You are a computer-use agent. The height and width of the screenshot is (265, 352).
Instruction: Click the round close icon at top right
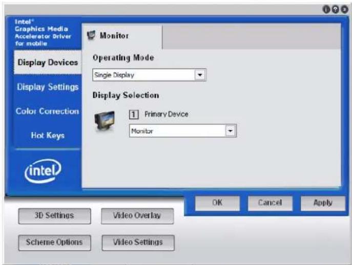pyautogui.click(x=345, y=9)
